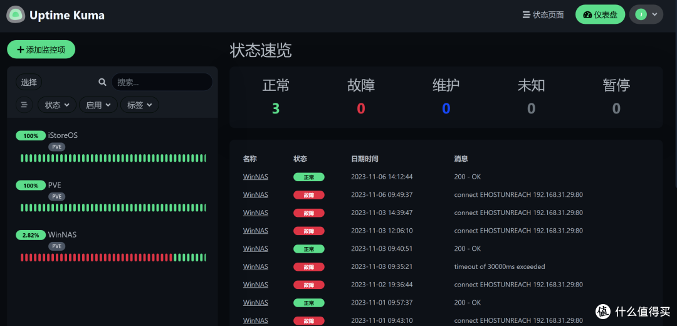Viewport: 677px width, 326px height.
Task: Click the 暂停 count value 0
Action: (x=616, y=108)
